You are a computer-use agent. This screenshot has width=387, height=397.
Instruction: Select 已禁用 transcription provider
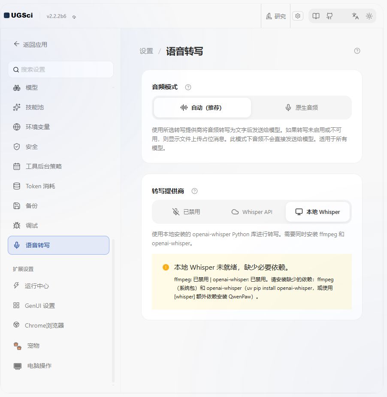click(x=186, y=212)
